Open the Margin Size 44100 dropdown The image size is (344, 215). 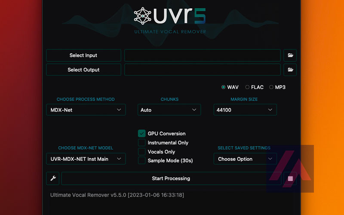(245, 110)
